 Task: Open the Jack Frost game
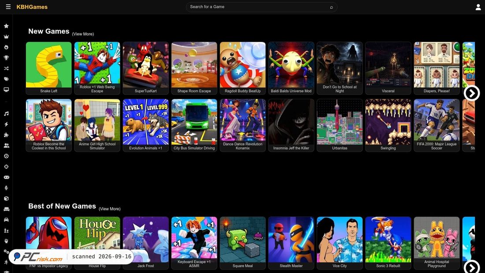tap(145, 243)
